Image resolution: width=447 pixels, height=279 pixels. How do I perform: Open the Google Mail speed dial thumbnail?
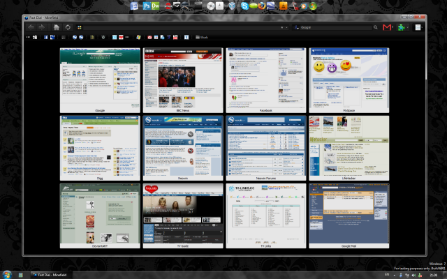click(x=349, y=216)
